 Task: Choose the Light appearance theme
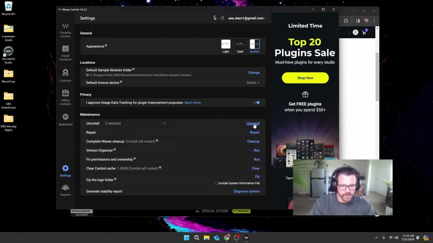[x=226, y=47]
